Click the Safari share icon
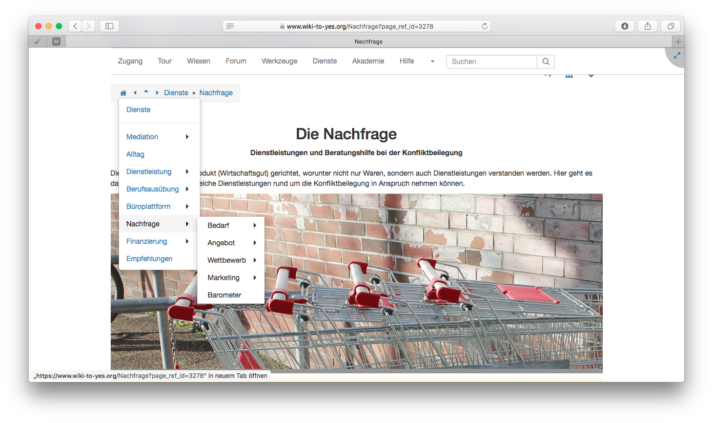Image resolution: width=713 pixels, height=423 pixels. coord(647,26)
